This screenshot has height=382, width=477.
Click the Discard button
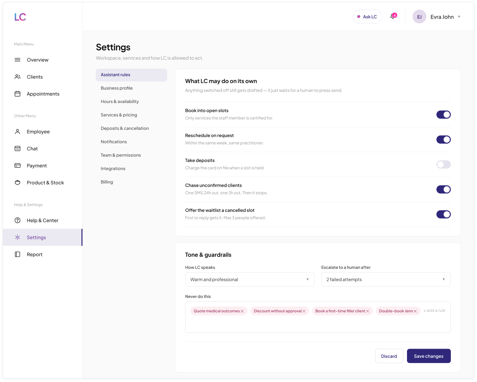pos(389,356)
